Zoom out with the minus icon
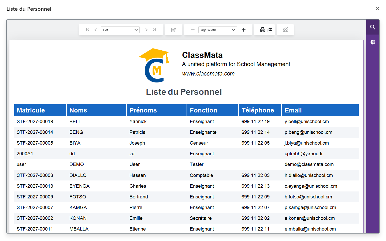The width and height of the screenshot is (386, 241). pos(192,30)
